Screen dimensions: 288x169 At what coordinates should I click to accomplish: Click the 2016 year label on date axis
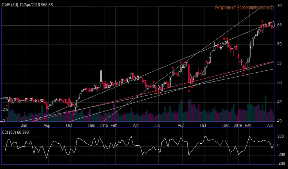tap(238, 126)
